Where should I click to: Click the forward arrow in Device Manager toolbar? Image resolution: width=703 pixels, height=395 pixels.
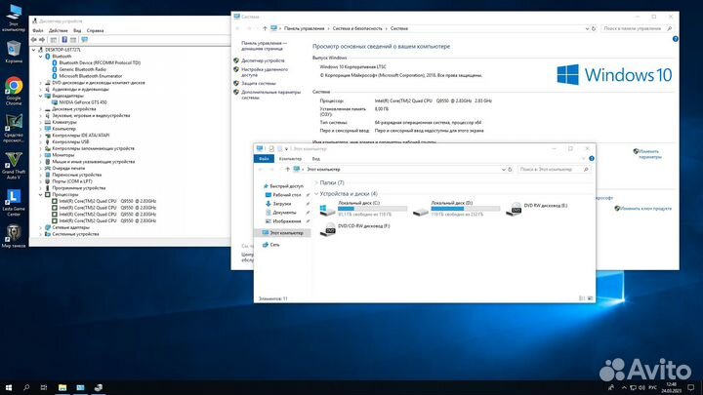click(42, 40)
